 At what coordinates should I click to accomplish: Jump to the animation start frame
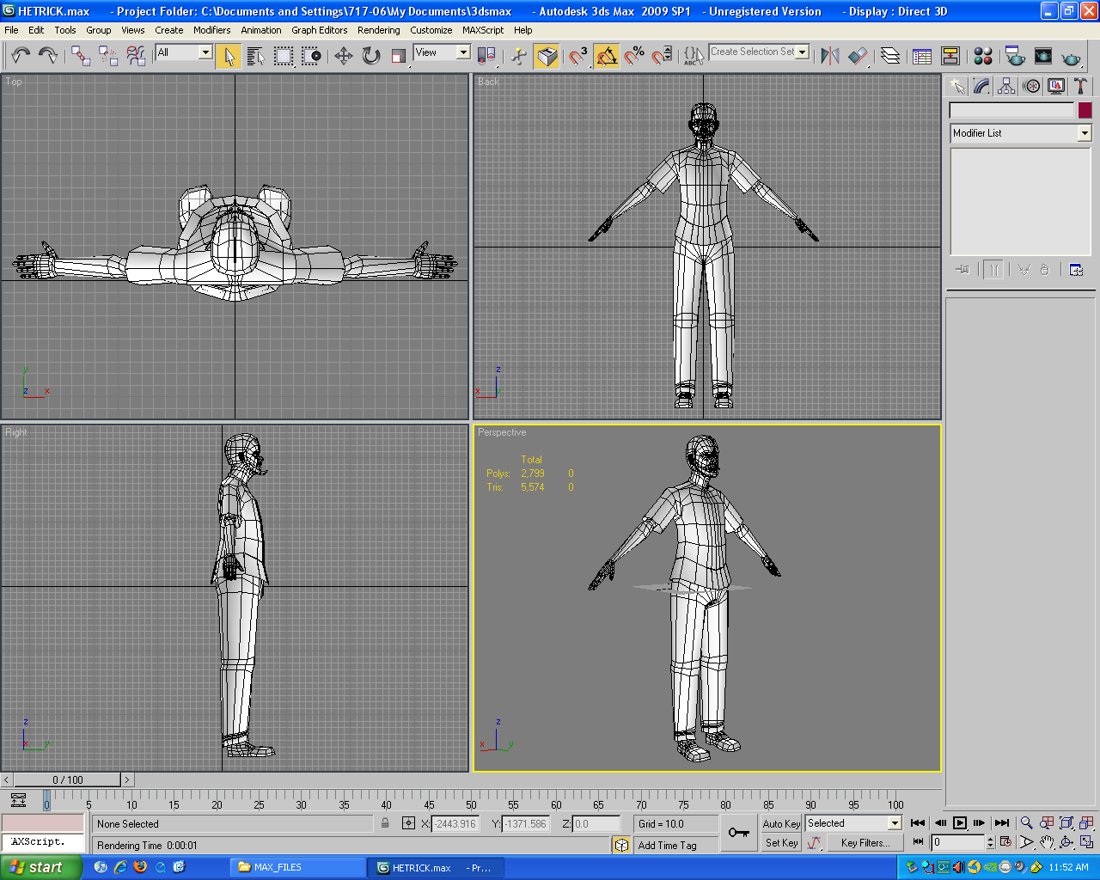click(x=918, y=823)
